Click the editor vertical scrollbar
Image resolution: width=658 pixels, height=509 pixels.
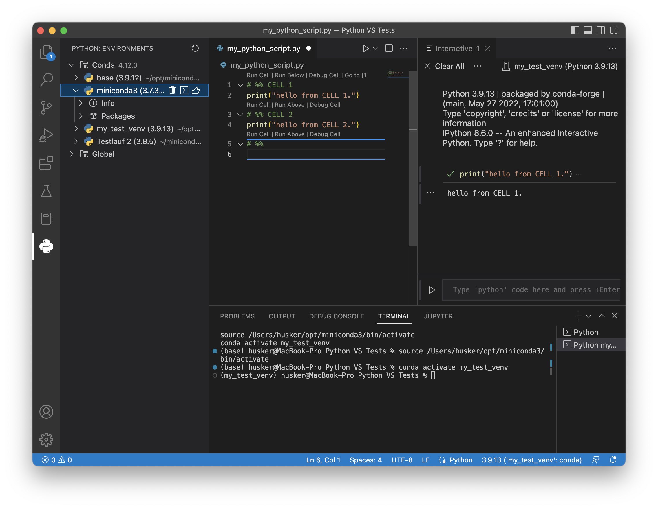[x=413, y=158]
